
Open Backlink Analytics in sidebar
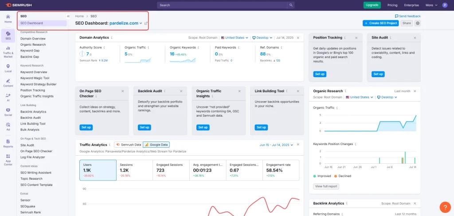click(x=33, y=112)
